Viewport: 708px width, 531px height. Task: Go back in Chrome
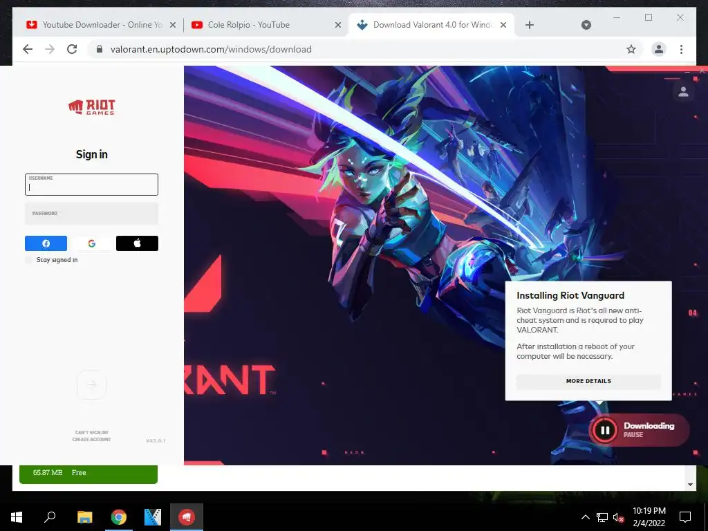click(x=28, y=49)
